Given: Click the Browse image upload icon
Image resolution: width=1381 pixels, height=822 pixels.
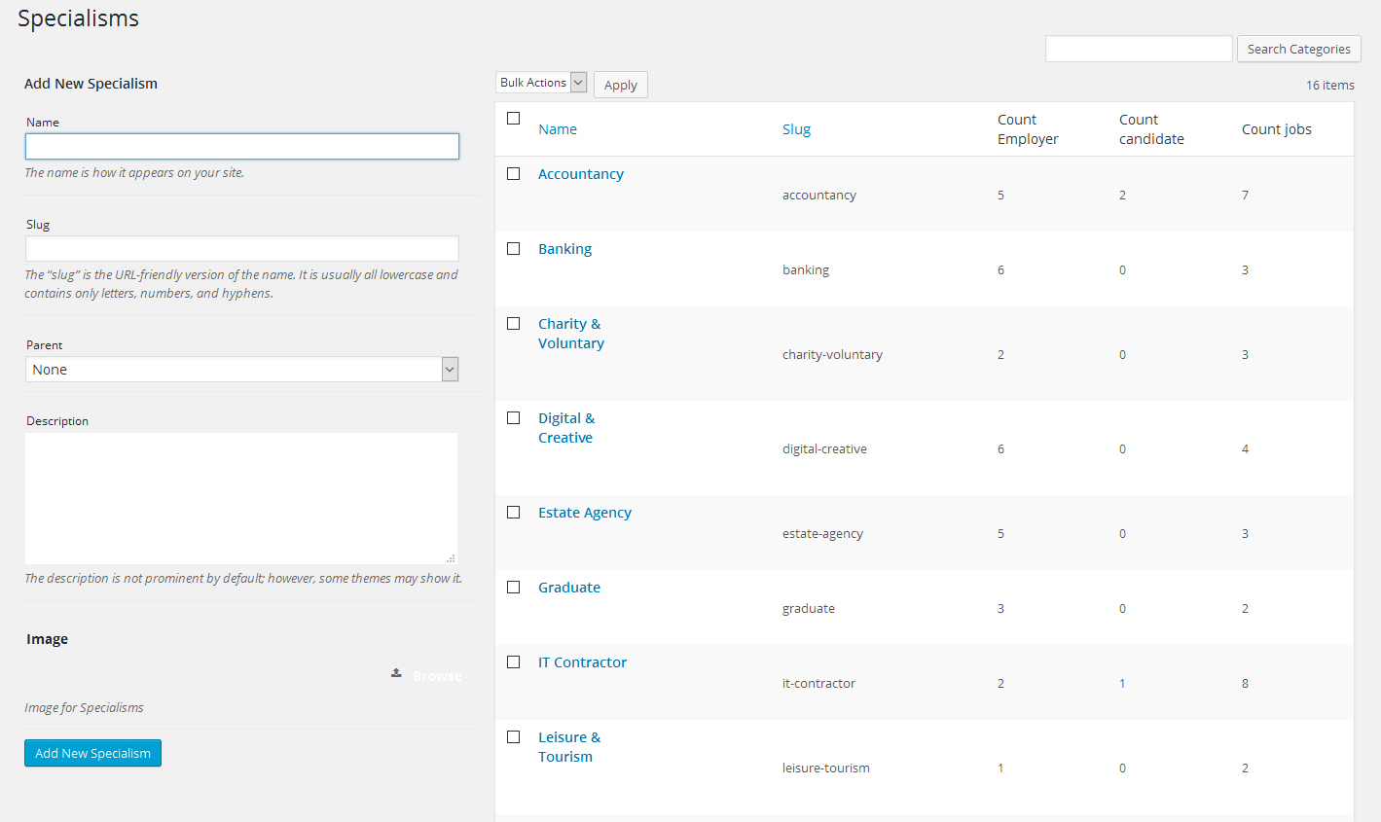Looking at the screenshot, I should click(397, 673).
